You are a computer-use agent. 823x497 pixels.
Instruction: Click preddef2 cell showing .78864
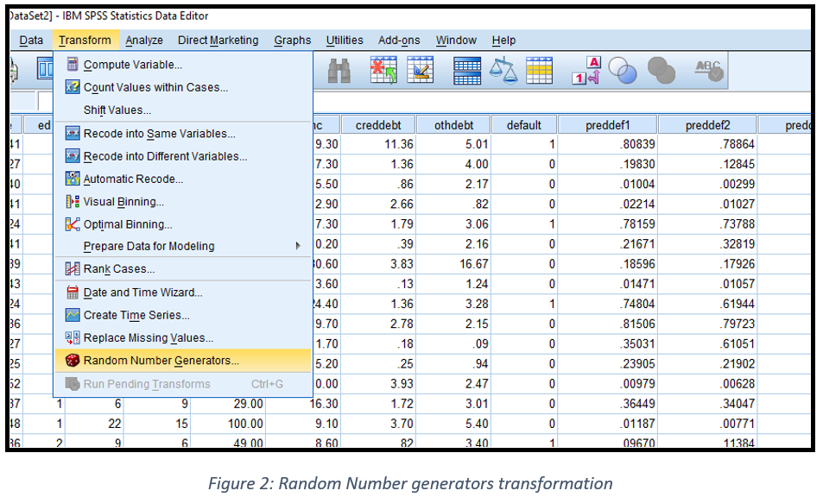pyautogui.click(x=707, y=143)
